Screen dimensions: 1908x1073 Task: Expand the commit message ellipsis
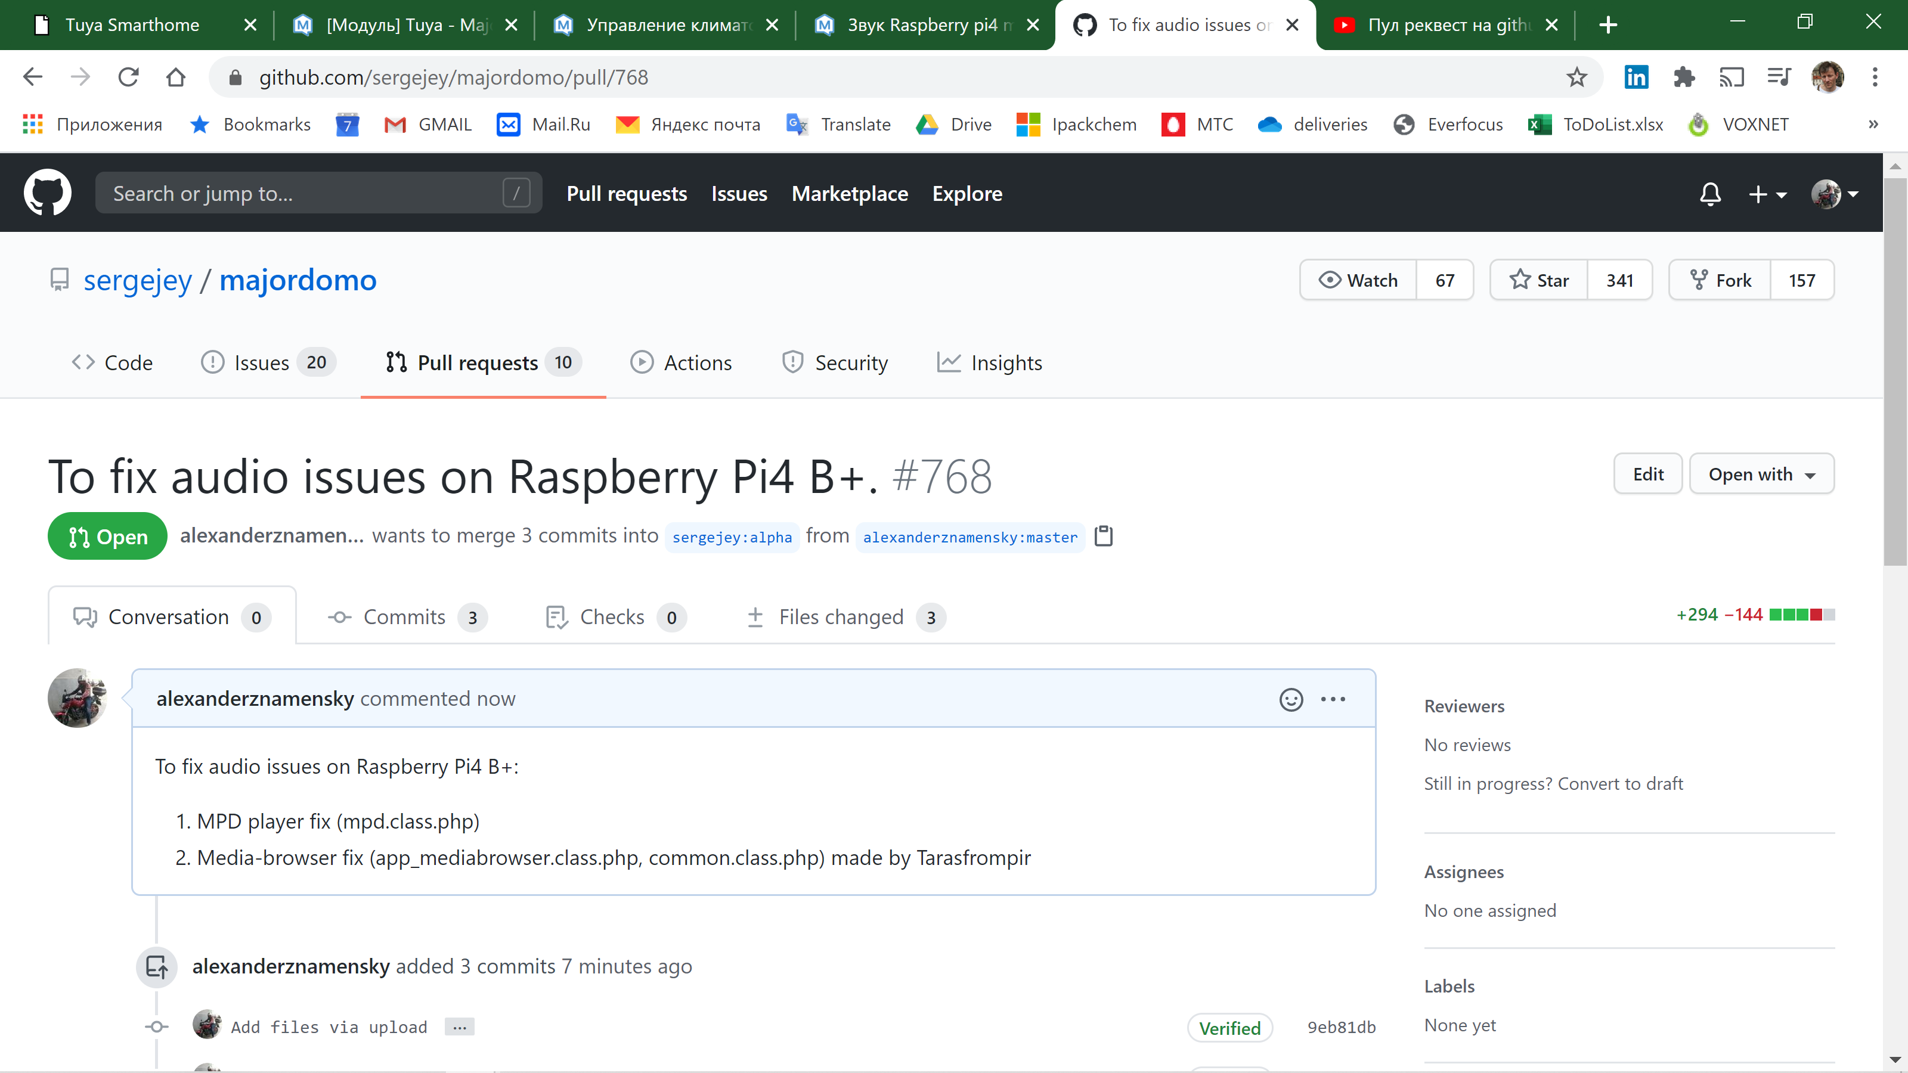coord(459,1027)
